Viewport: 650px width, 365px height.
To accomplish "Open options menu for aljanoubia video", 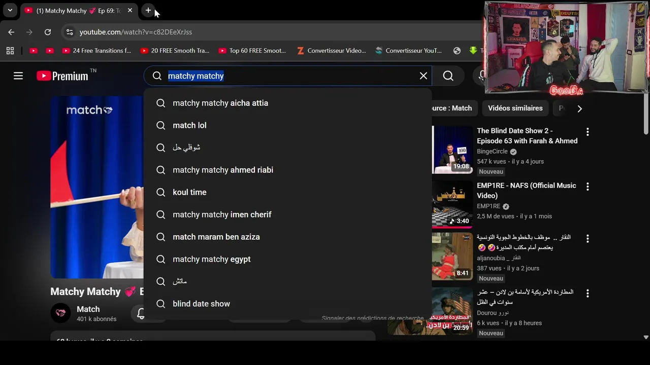I will pyautogui.click(x=588, y=238).
